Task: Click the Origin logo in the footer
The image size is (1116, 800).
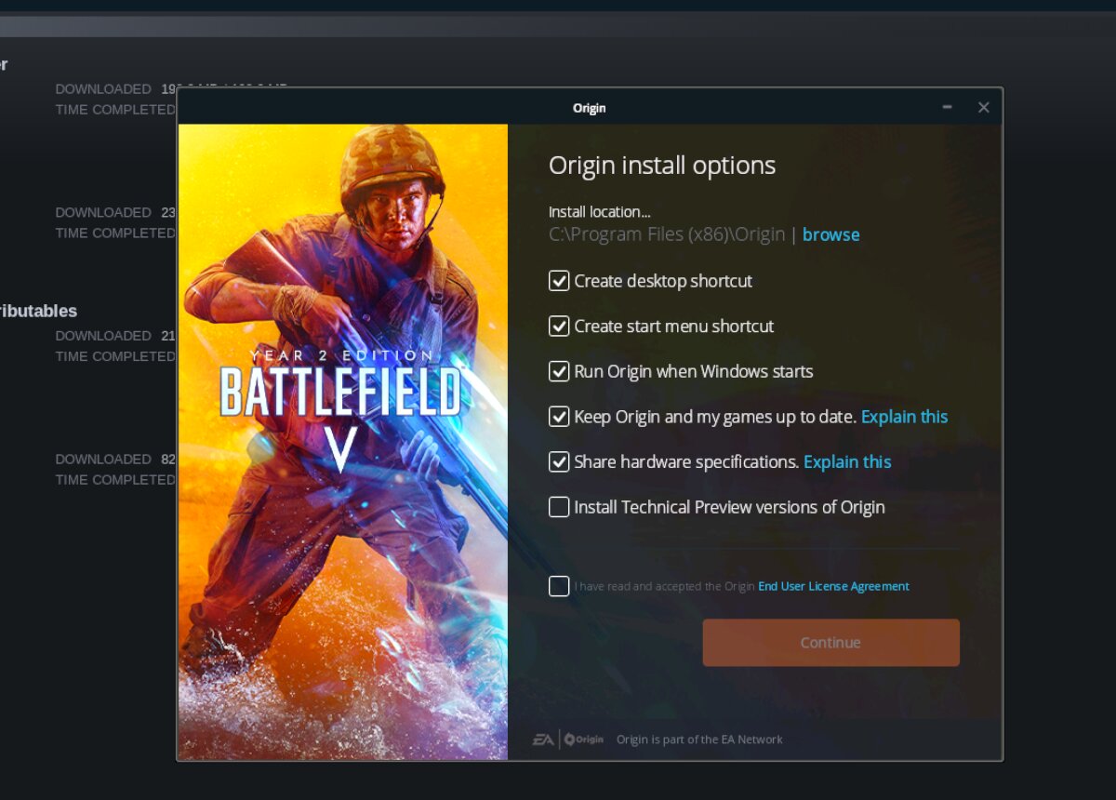Action: pyautogui.click(x=583, y=740)
